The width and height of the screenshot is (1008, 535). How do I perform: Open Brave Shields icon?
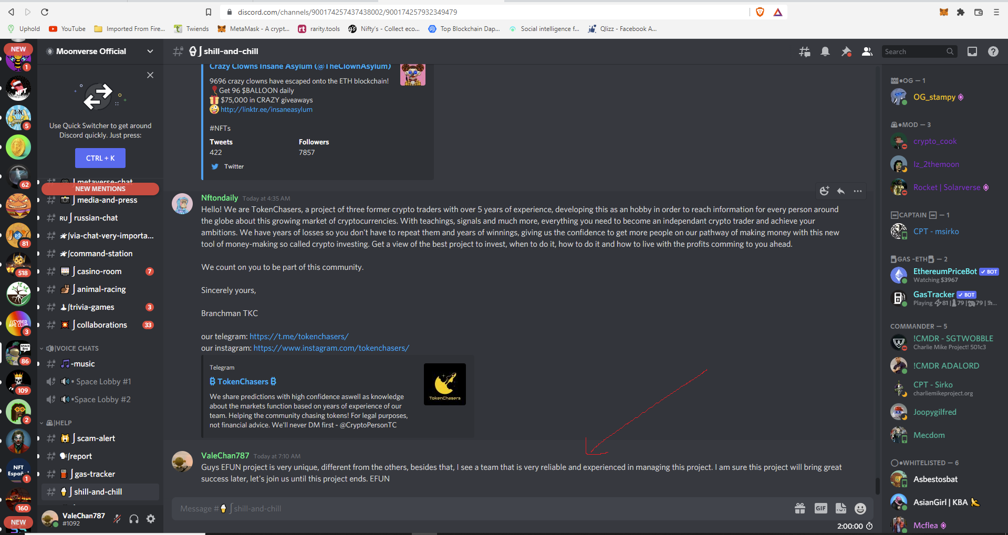pyautogui.click(x=760, y=12)
